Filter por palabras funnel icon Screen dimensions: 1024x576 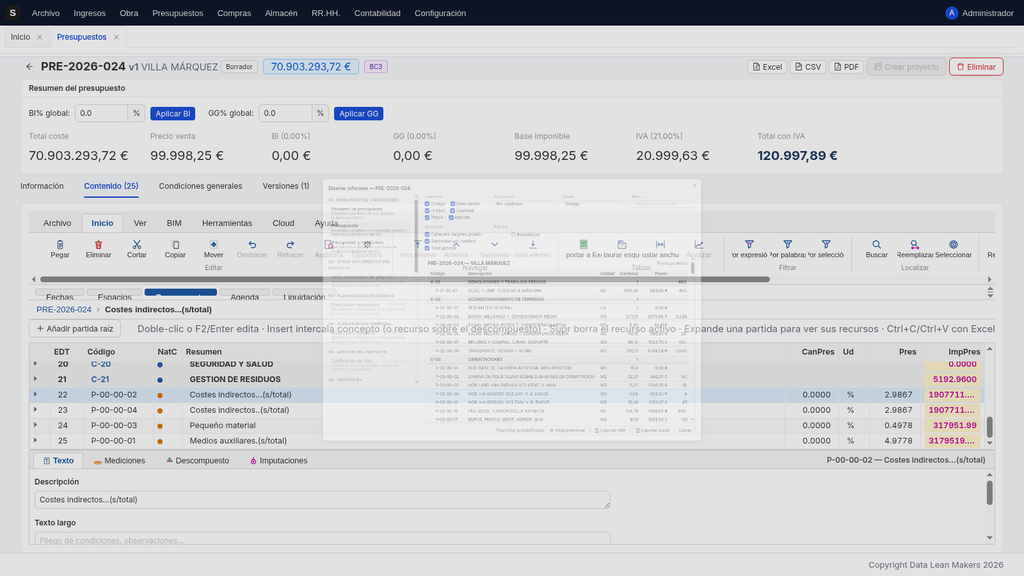[x=788, y=244]
